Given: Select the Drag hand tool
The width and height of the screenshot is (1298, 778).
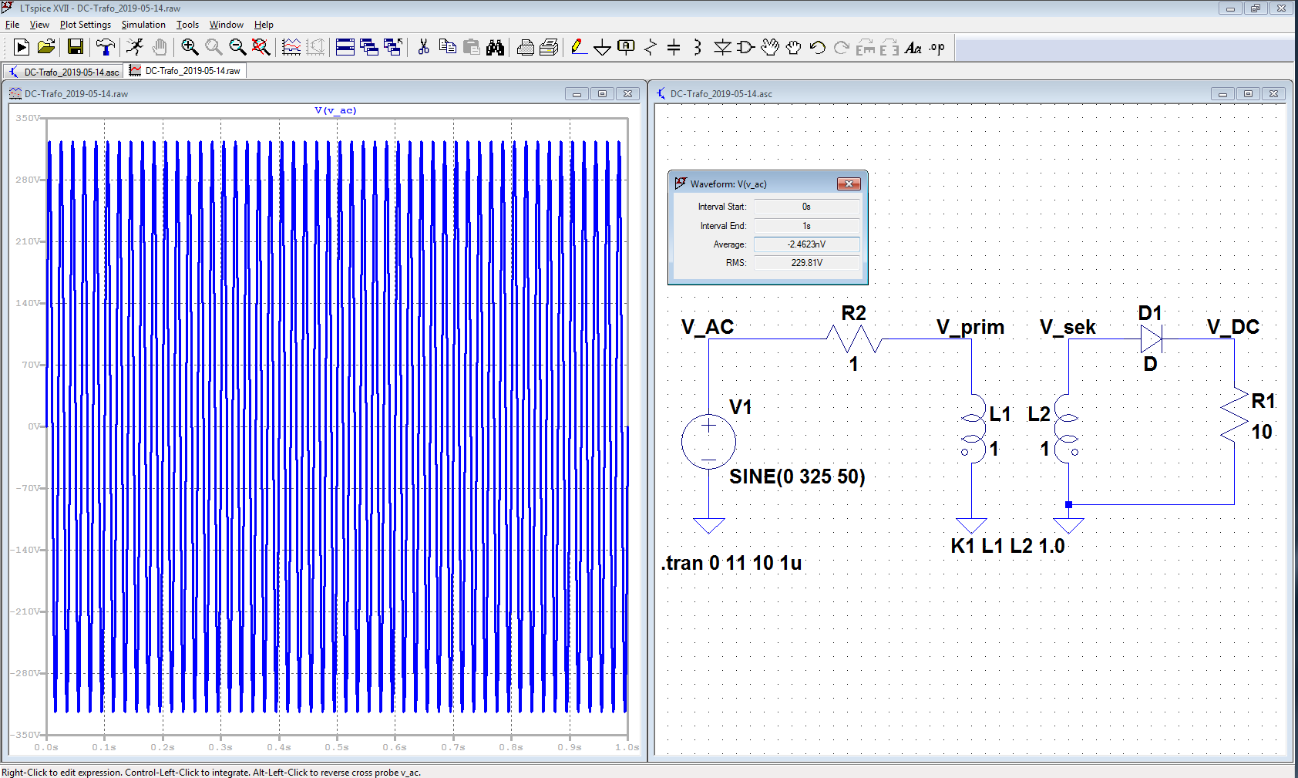Looking at the screenshot, I should click(794, 48).
